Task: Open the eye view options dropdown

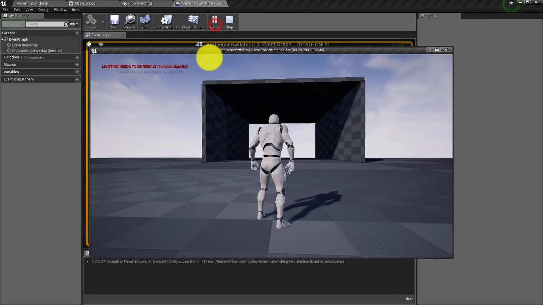Action: (x=74, y=24)
